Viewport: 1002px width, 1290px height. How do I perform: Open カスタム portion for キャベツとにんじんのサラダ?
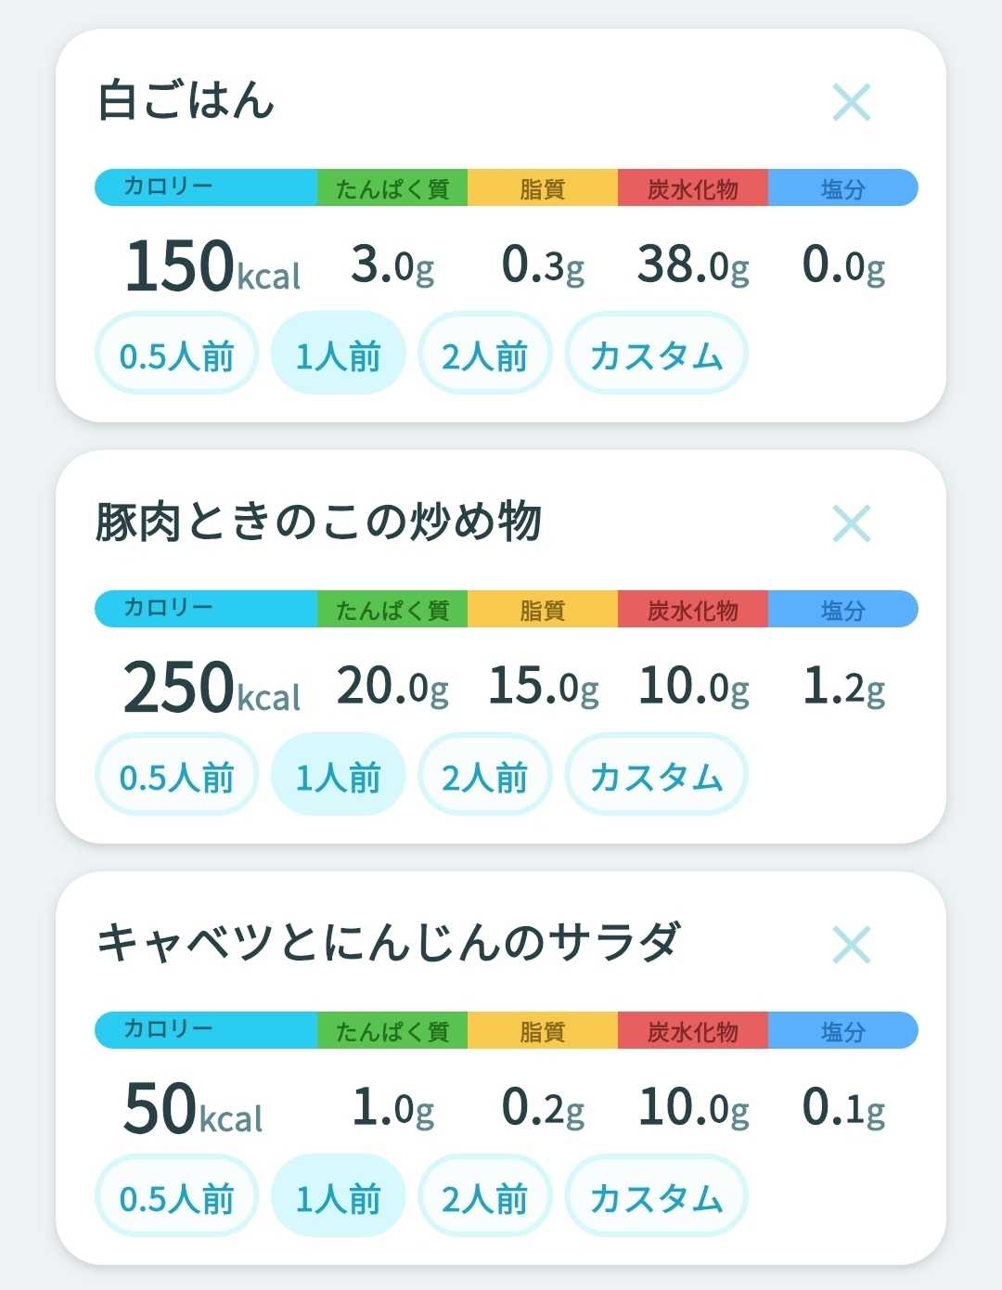(656, 1196)
